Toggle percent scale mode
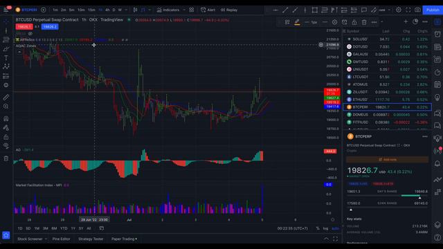Viewport: 443px width, 249px height. point(318,228)
